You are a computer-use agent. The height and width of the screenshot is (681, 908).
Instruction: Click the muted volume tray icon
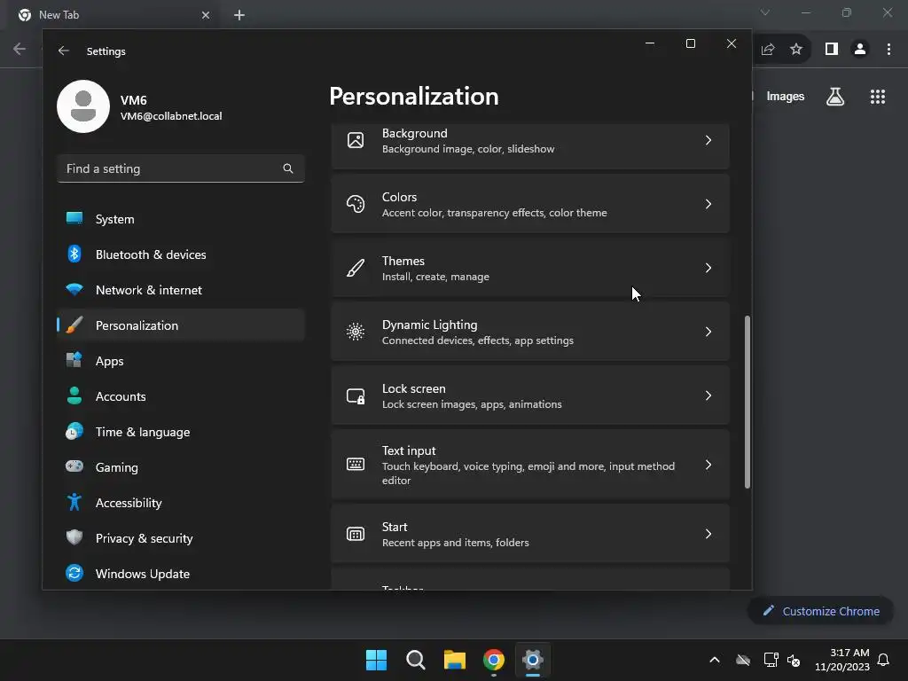tap(794, 660)
